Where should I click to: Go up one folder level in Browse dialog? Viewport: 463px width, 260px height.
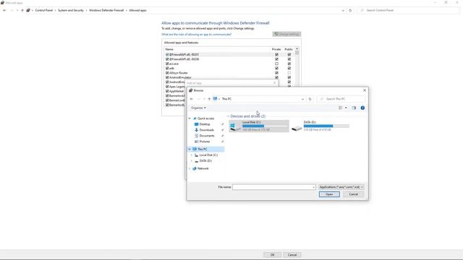(209, 99)
